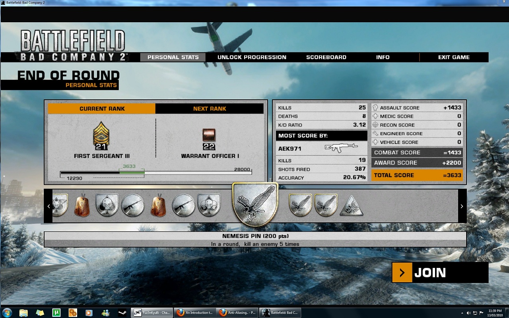This screenshot has height=318, width=509.
Task: Select the bronze dog tag beside the spade-skull pin
Action: (82, 205)
